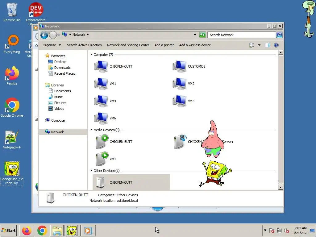Open the recent pages dropdown arrow
316x237 pixels.
[x=59, y=35]
